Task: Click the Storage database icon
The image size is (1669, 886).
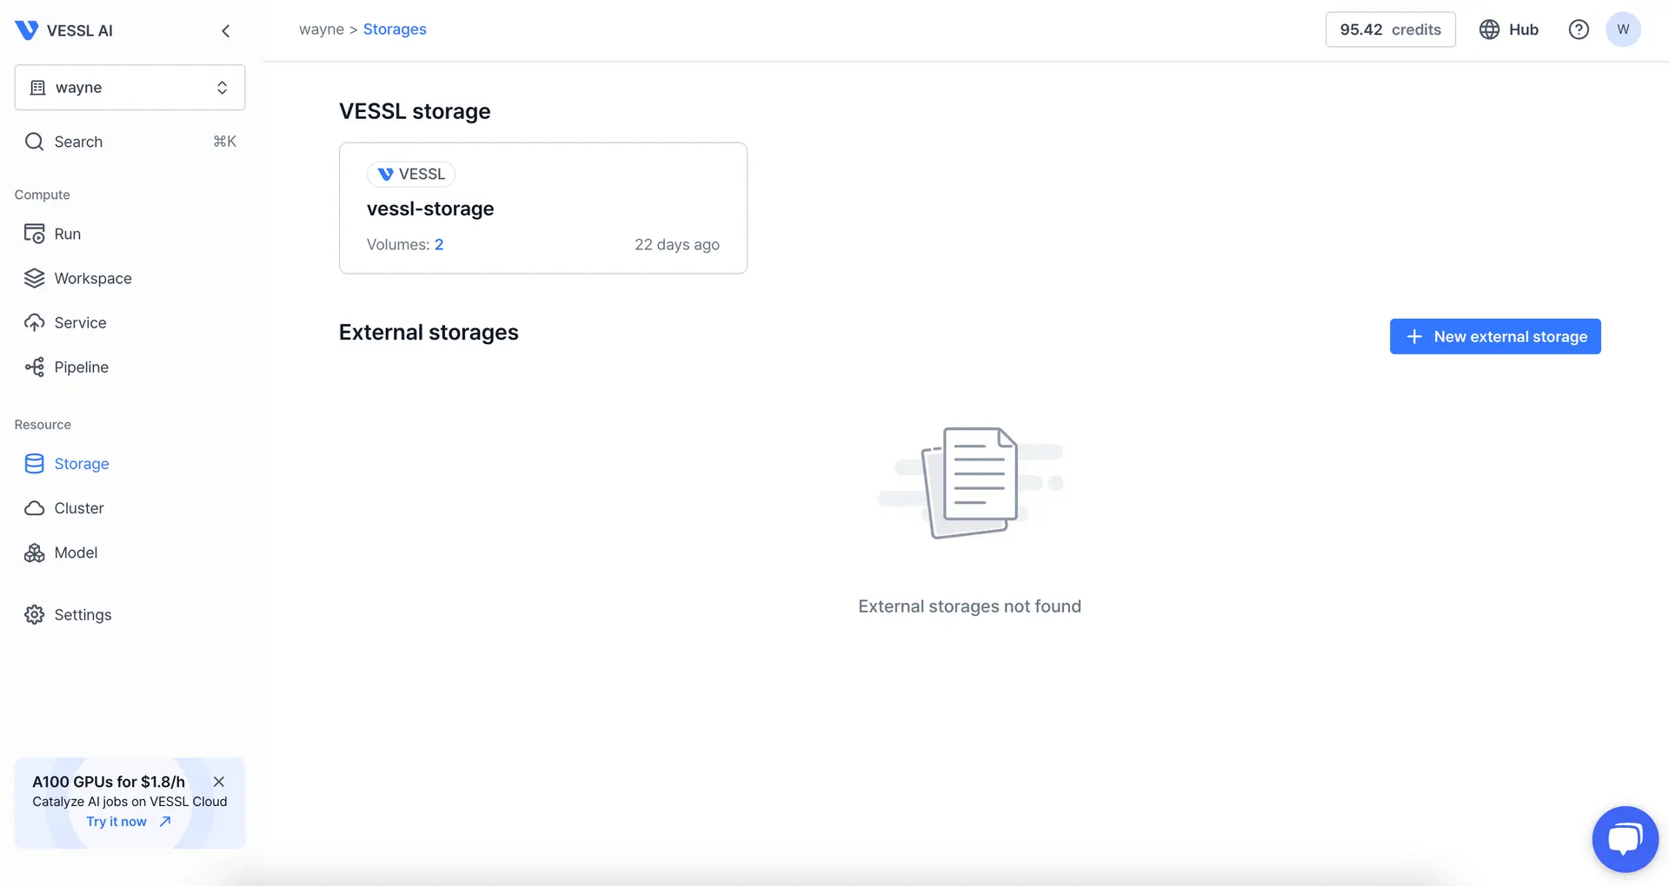Action: [x=34, y=464]
